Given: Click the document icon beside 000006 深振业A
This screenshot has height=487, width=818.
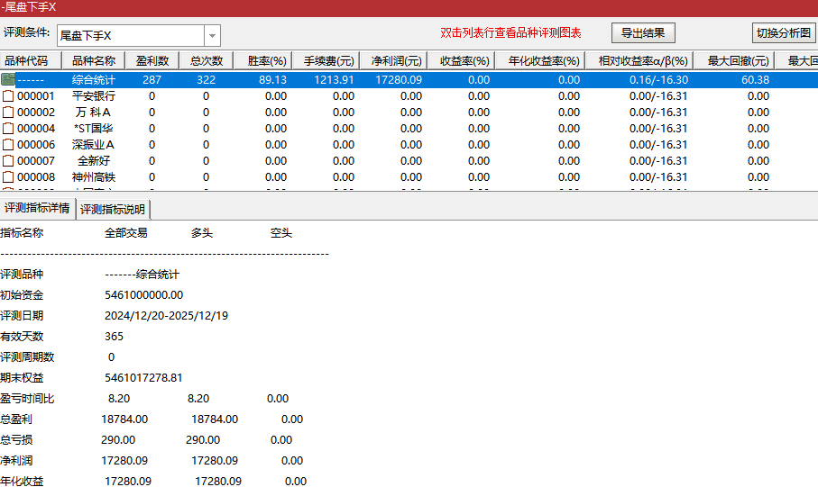Looking at the screenshot, I should tap(8, 145).
